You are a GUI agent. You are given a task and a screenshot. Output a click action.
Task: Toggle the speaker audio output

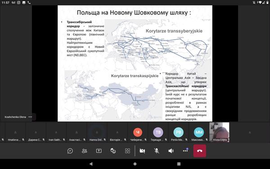[171, 151]
